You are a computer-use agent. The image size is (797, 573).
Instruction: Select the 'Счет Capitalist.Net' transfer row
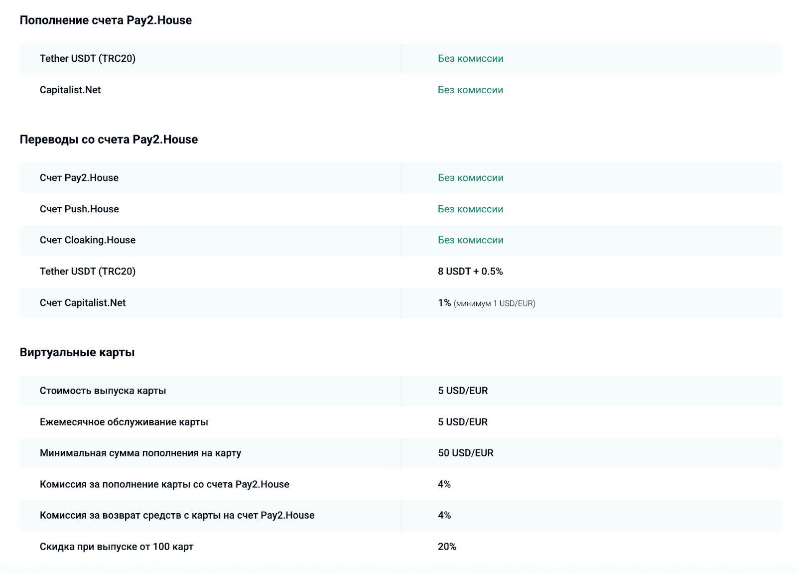click(x=83, y=303)
